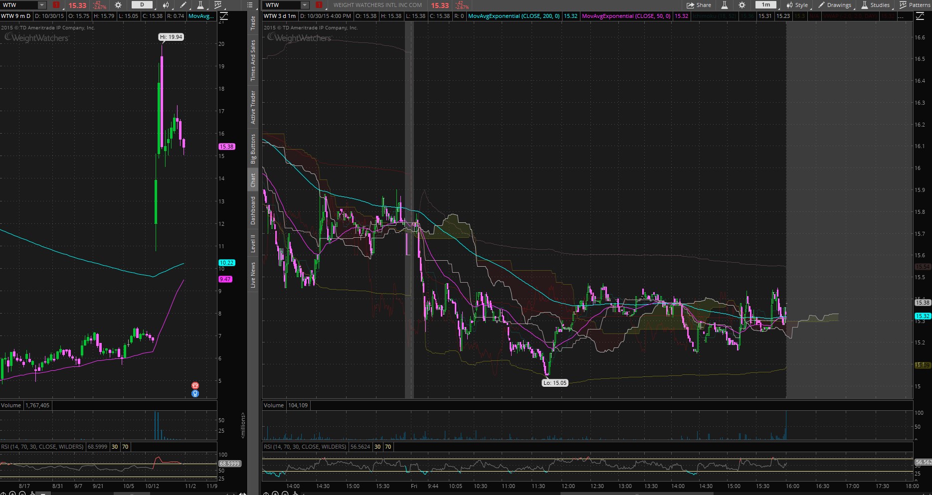The height and width of the screenshot is (495, 932).
Task: Click MovAvgExponential 50 study label
Action: [x=626, y=16]
